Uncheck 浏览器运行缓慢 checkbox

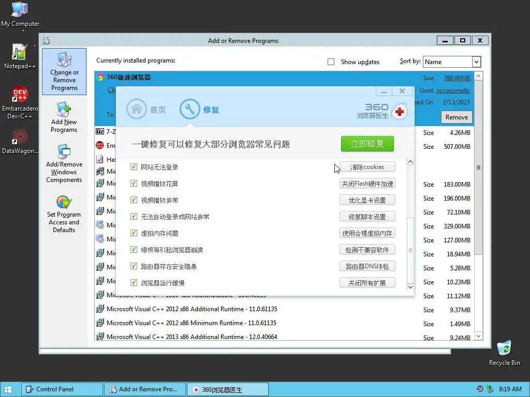pyautogui.click(x=134, y=283)
